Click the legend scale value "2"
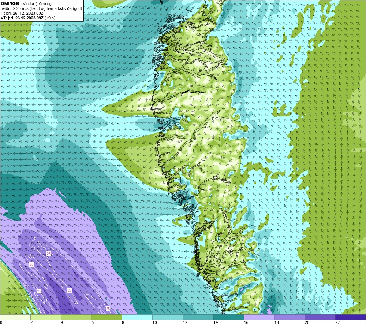Viewport: 366px width, 325px height. coord(31,323)
